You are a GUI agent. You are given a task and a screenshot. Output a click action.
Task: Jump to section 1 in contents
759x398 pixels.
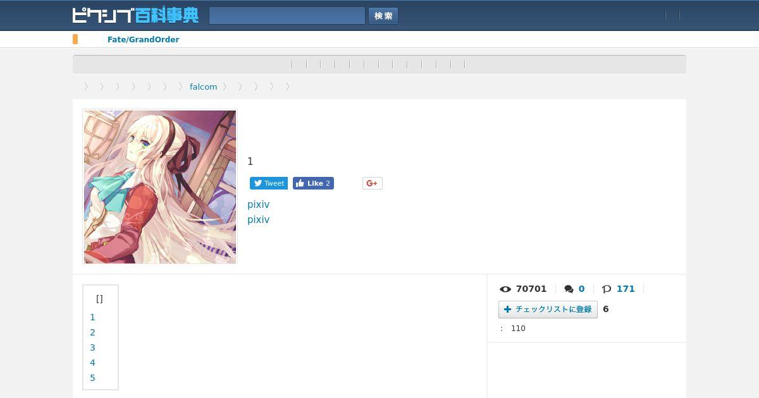click(x=92, y=317)
